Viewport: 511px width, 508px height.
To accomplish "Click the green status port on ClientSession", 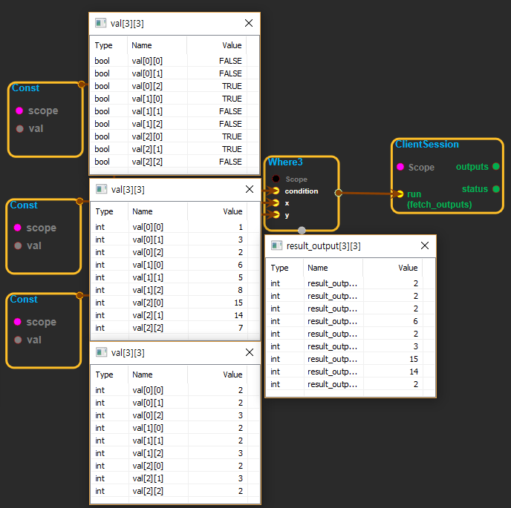I will coord(496,189).
